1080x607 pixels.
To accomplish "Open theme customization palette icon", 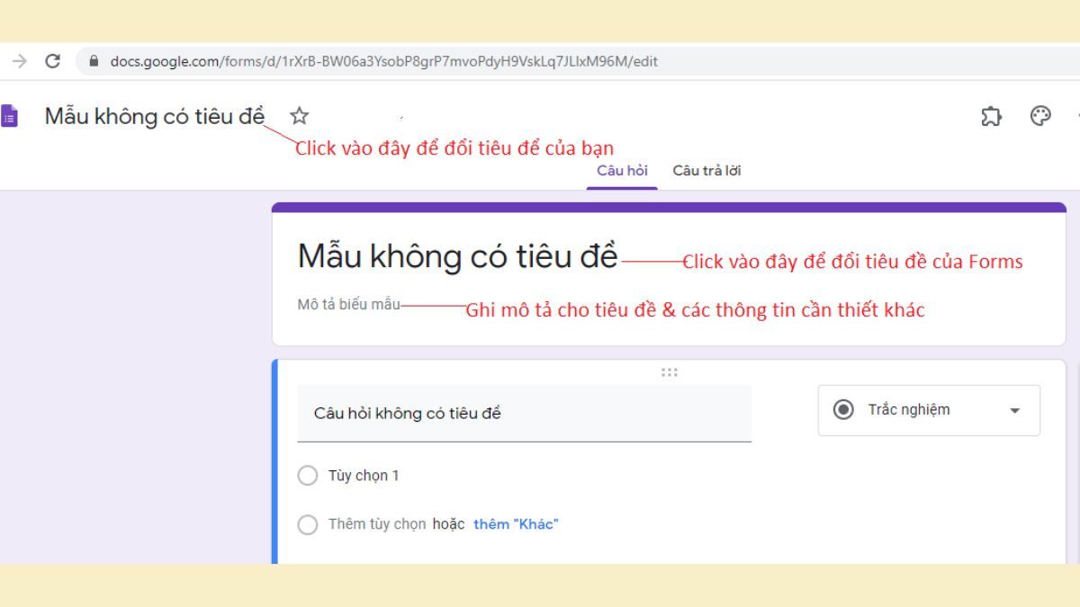I will tap(1040, 116).
